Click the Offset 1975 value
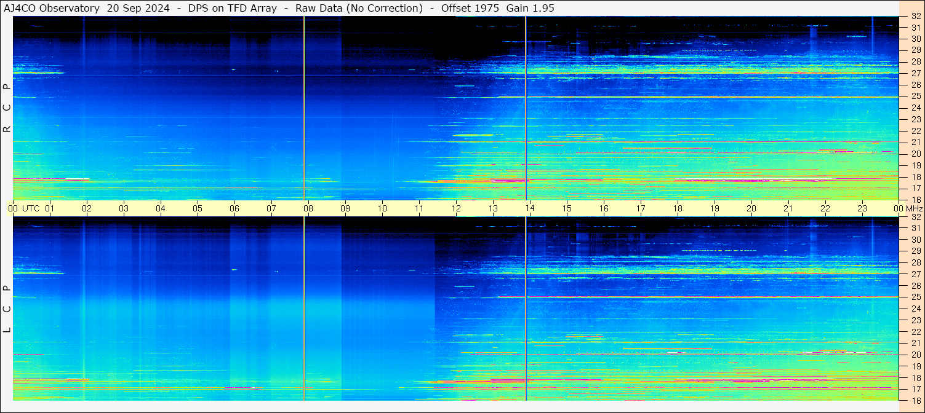925x413 pixels. click(x=470, y=8)
